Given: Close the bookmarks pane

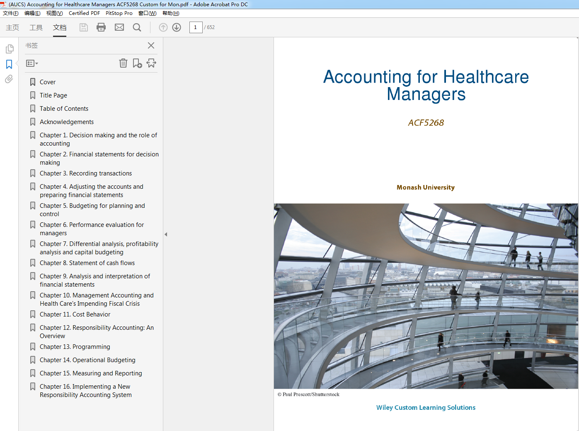Looking at the screenshot, I should tap(151, 45).
